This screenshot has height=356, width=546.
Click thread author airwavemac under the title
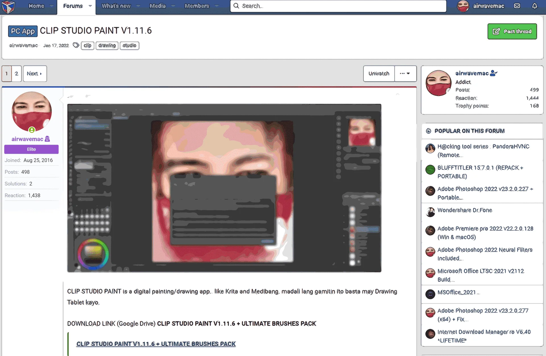[23, 45]
